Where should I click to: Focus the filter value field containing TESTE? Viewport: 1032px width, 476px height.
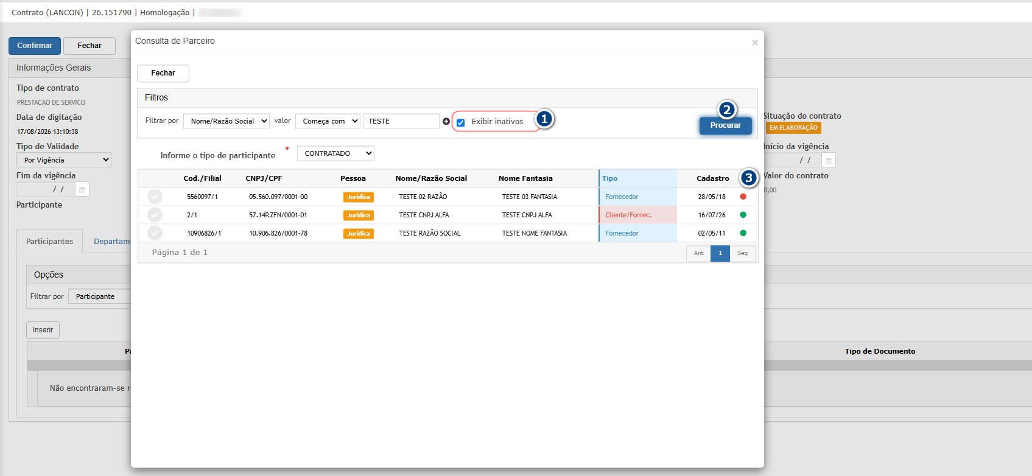401,121
